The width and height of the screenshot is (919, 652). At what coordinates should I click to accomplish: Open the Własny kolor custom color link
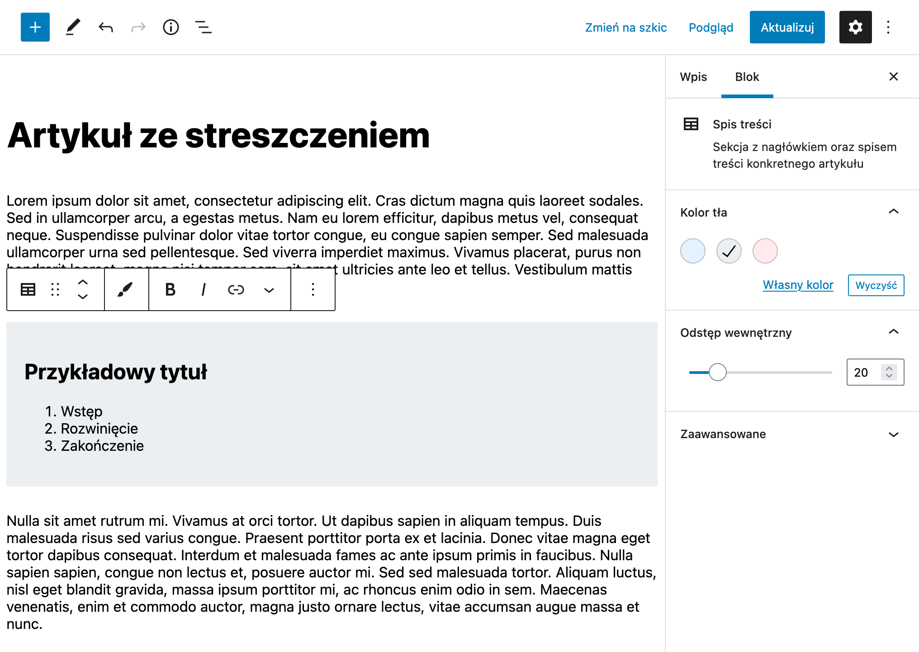tap(798, 285)
